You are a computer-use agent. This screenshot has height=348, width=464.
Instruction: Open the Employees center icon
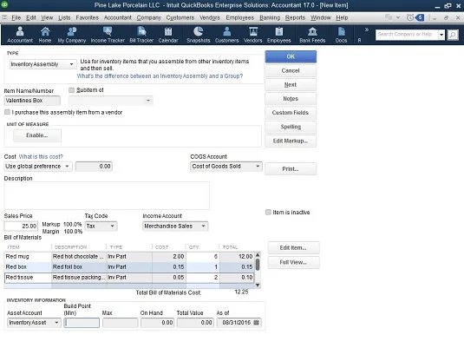(278, 35)
